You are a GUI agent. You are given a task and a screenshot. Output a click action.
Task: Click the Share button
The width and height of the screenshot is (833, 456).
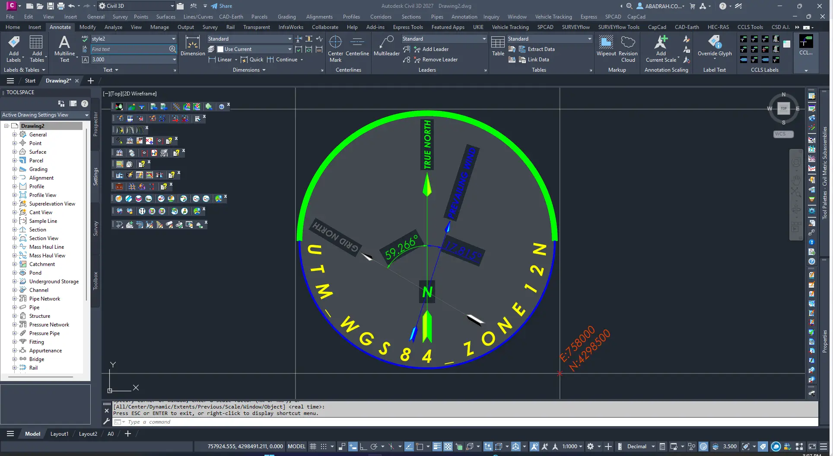pos(221,6)
